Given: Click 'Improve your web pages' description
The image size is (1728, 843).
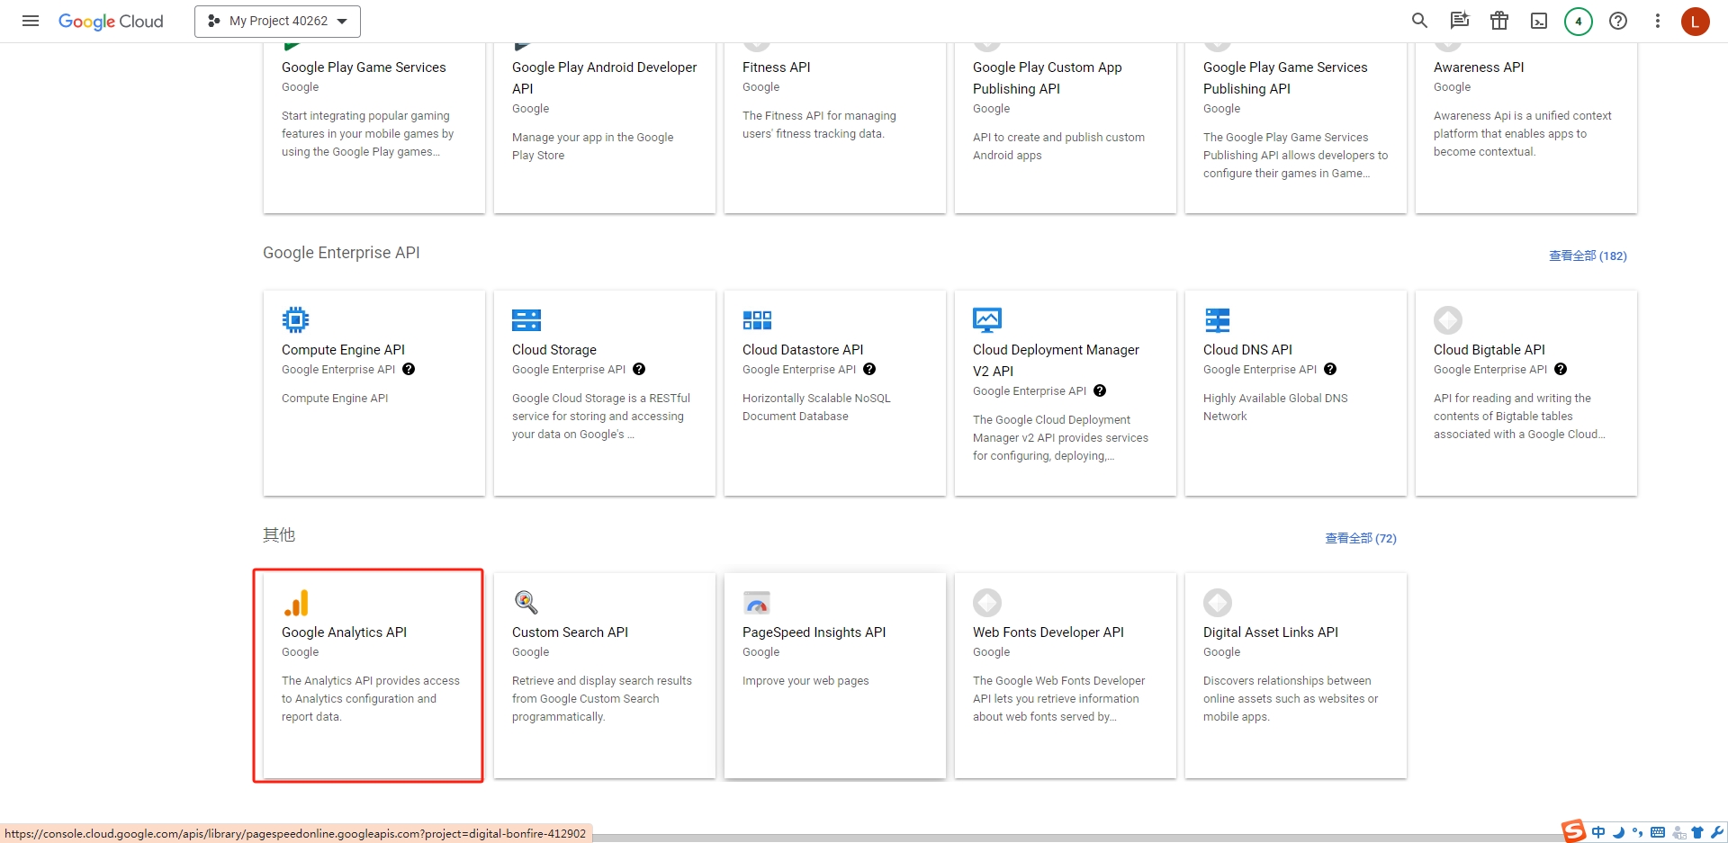Looking at the screenshot, I should [x=805, y=681].
